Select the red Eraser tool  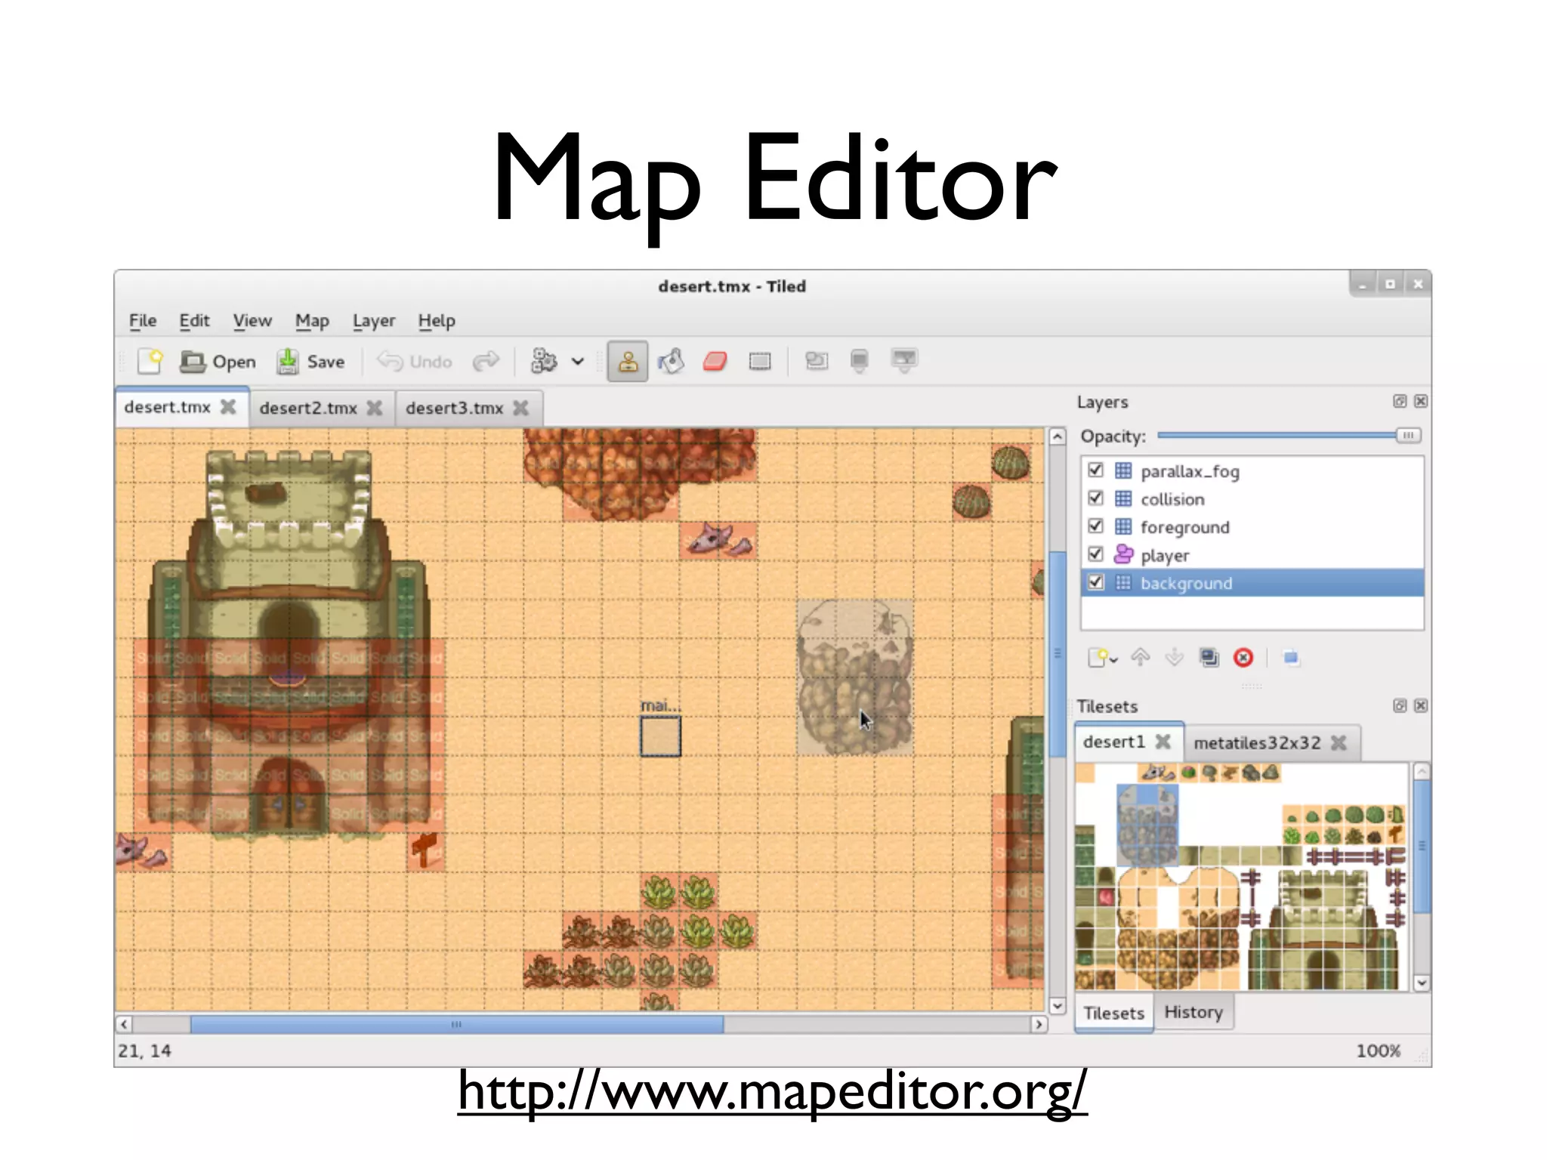[715, 362]
